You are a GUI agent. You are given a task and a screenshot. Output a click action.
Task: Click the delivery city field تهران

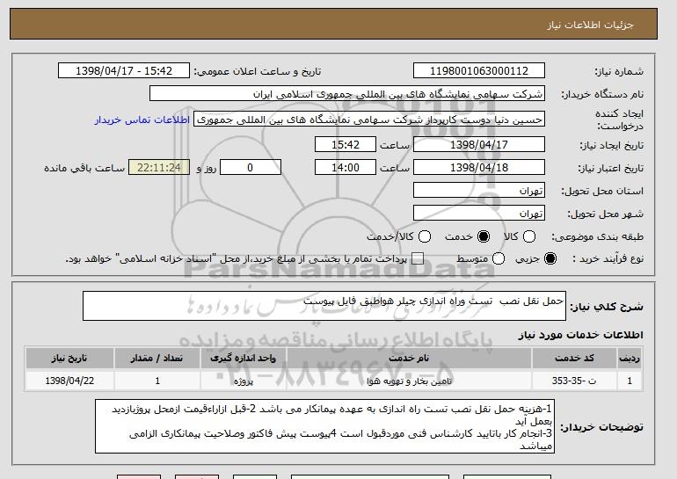479,214
